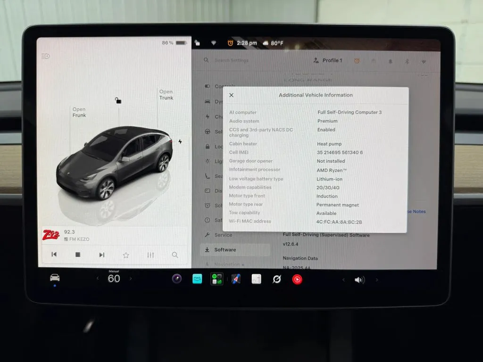Select the Cell IMEI number value
This screenshot has height=362, width=483.
[340, 152]
